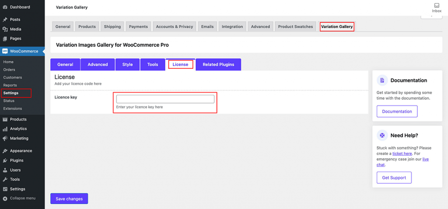Click the Analytics bar chart icon
The height and width of the screenshot is (209, 448).
5,129
